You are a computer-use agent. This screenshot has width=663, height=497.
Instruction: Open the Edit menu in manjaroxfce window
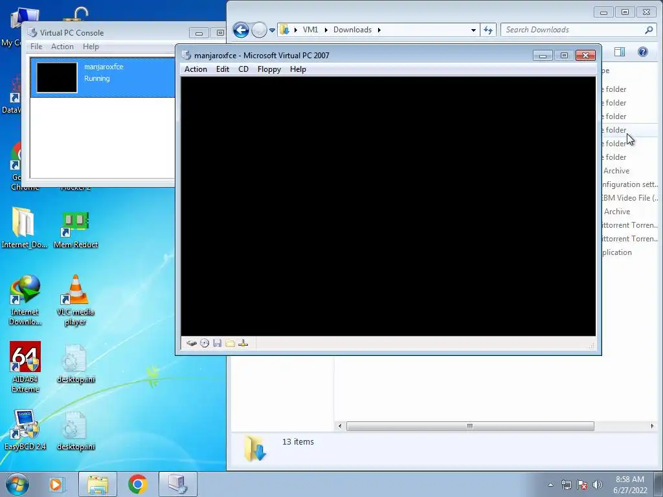pyautogui.click(x=223, y=69)
